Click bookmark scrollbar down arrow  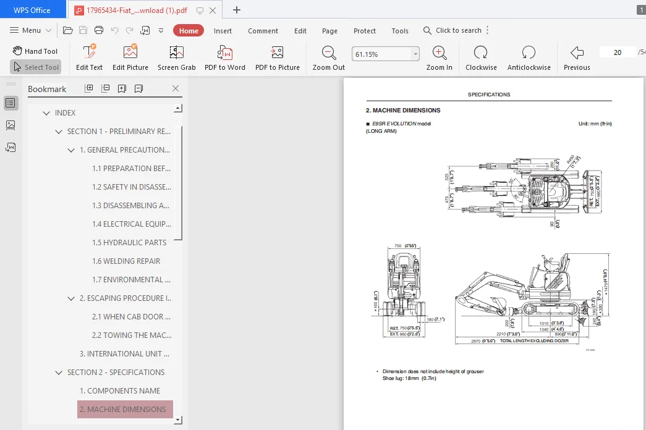[x=178, y=420]
